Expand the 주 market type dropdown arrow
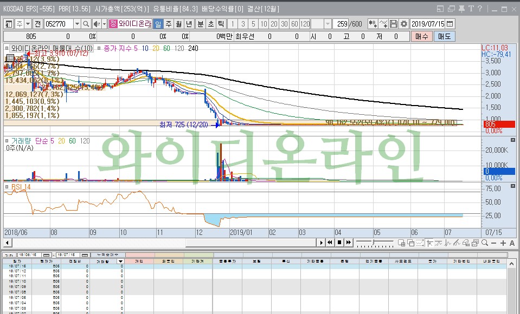 pyautogui.click(x=28, y=24)
